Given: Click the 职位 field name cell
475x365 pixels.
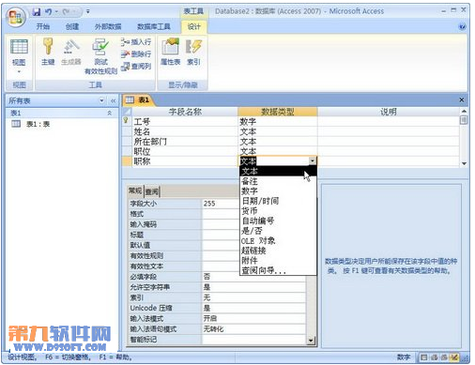Looking at the screenshot, I should [185, 151].
